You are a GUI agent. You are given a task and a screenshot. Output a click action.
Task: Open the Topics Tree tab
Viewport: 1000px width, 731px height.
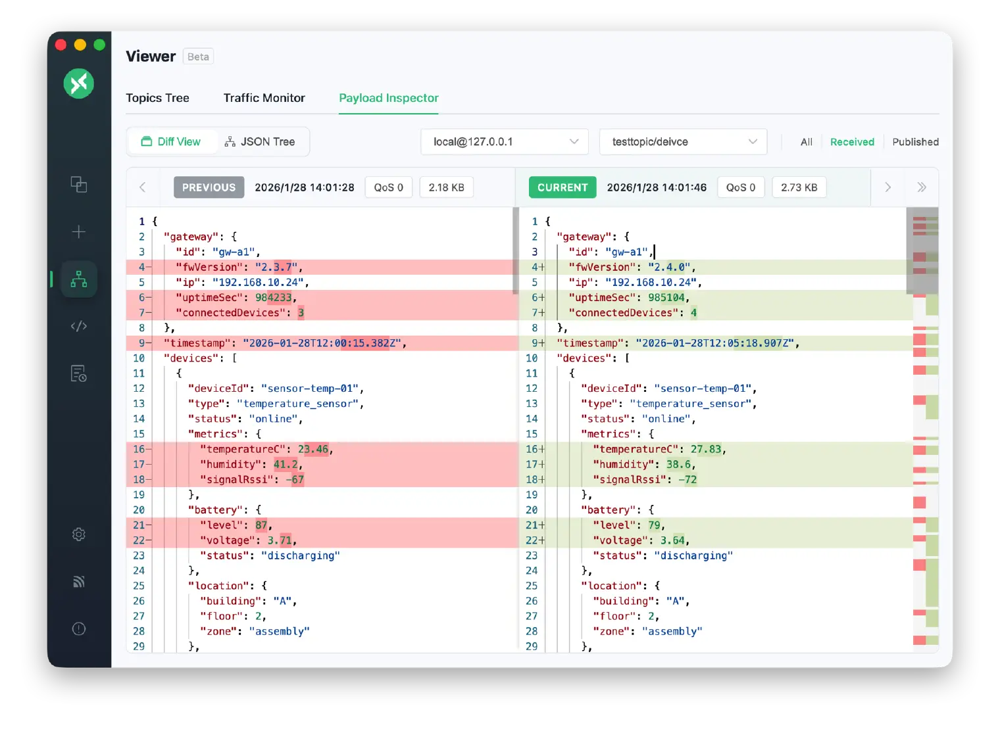[157, 98]
